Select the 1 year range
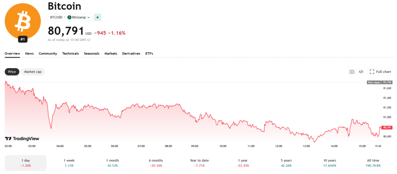397x174 pixels. (243, 163)
